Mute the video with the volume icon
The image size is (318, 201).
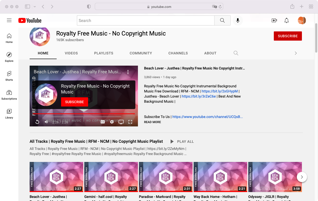(46, 122)
